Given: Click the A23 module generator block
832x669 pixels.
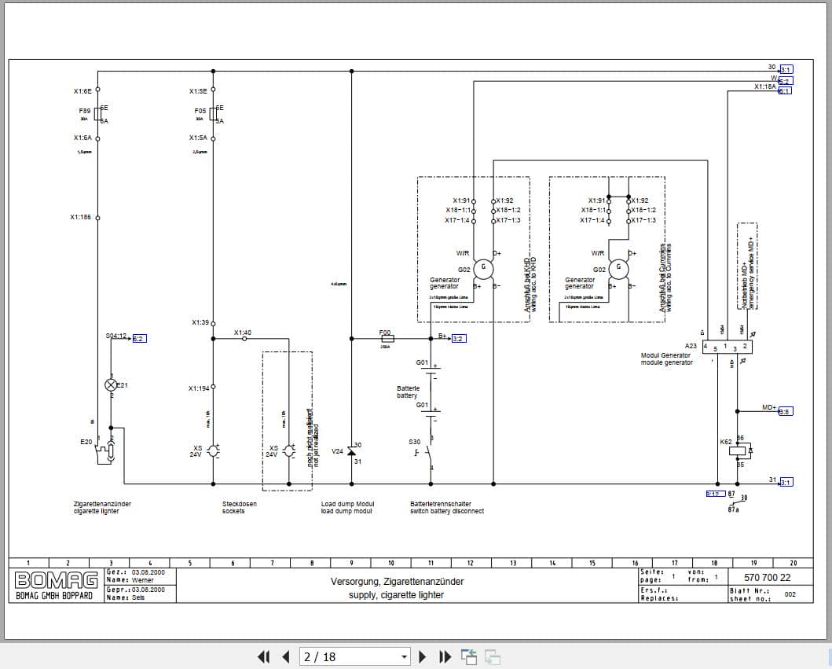Looking at the screenshot, I should [728, 347].
